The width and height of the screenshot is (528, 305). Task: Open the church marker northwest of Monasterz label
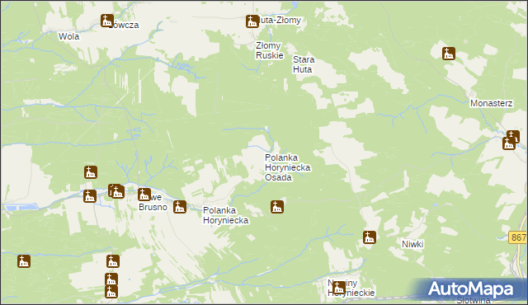tap(449, 54)
